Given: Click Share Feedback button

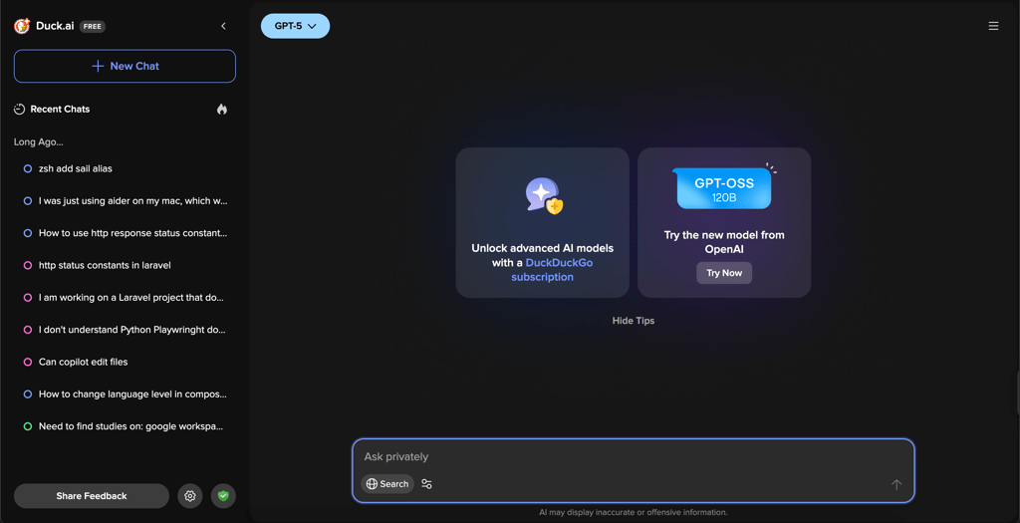Looking at the screenshot, I should point(91,496).
